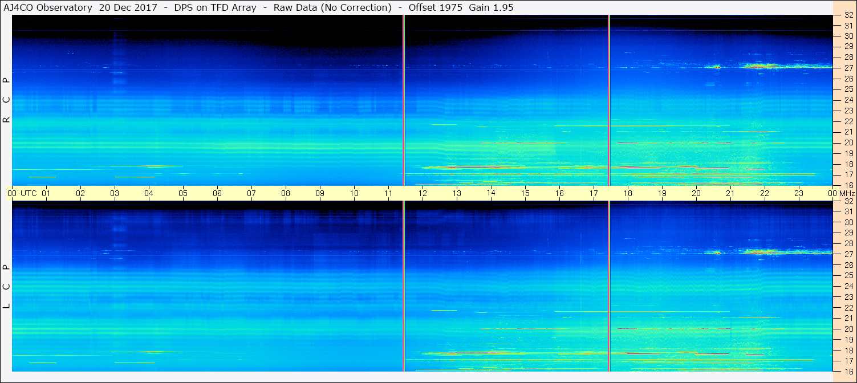Viewport: 857px width, 383px height.
Task: Click the 22 MHz tick of RCP panel
Action: [848, 121]
